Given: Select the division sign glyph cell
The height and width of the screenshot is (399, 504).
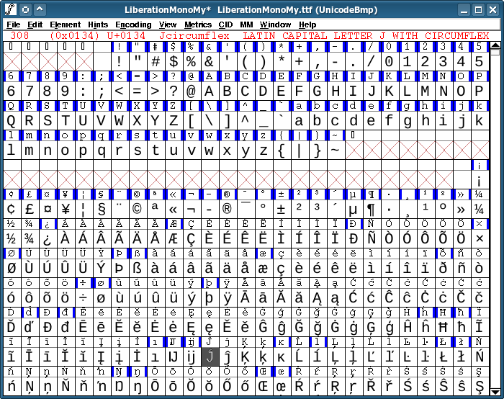Looking at the screenshot, I should [84, 298].
